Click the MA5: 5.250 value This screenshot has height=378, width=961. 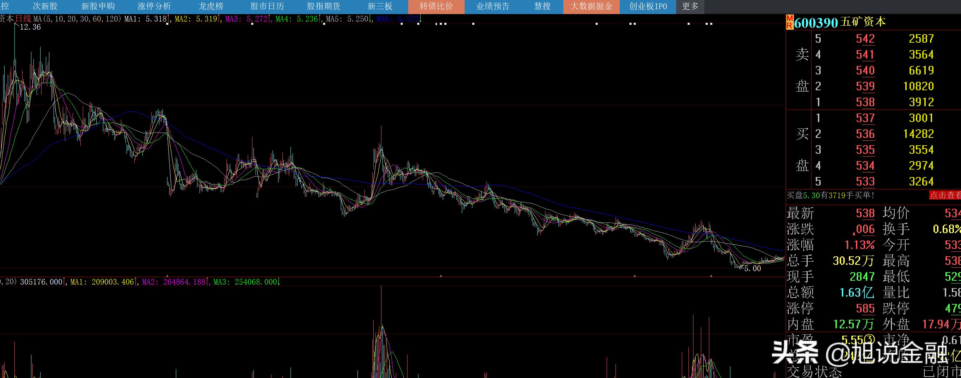[x=347, y=19]
